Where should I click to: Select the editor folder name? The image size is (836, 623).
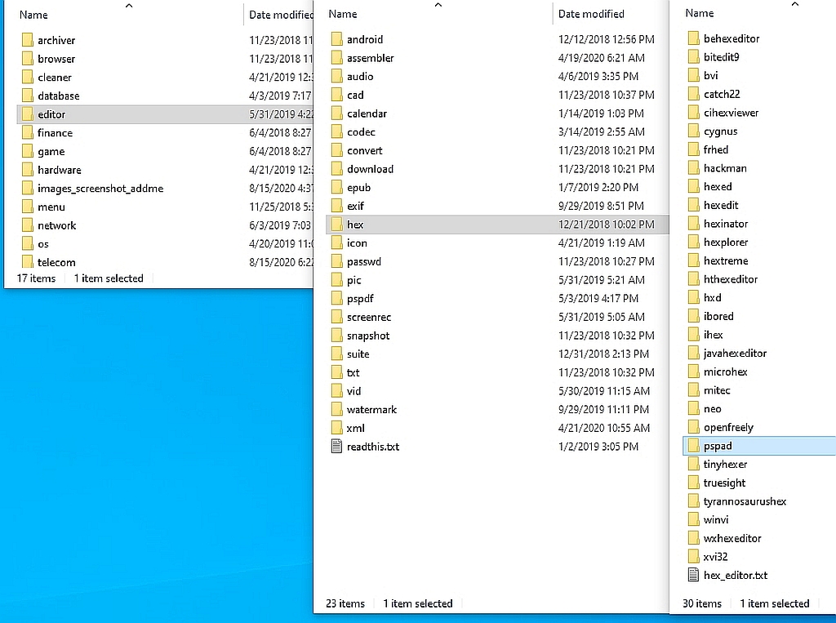pos(51,114)
